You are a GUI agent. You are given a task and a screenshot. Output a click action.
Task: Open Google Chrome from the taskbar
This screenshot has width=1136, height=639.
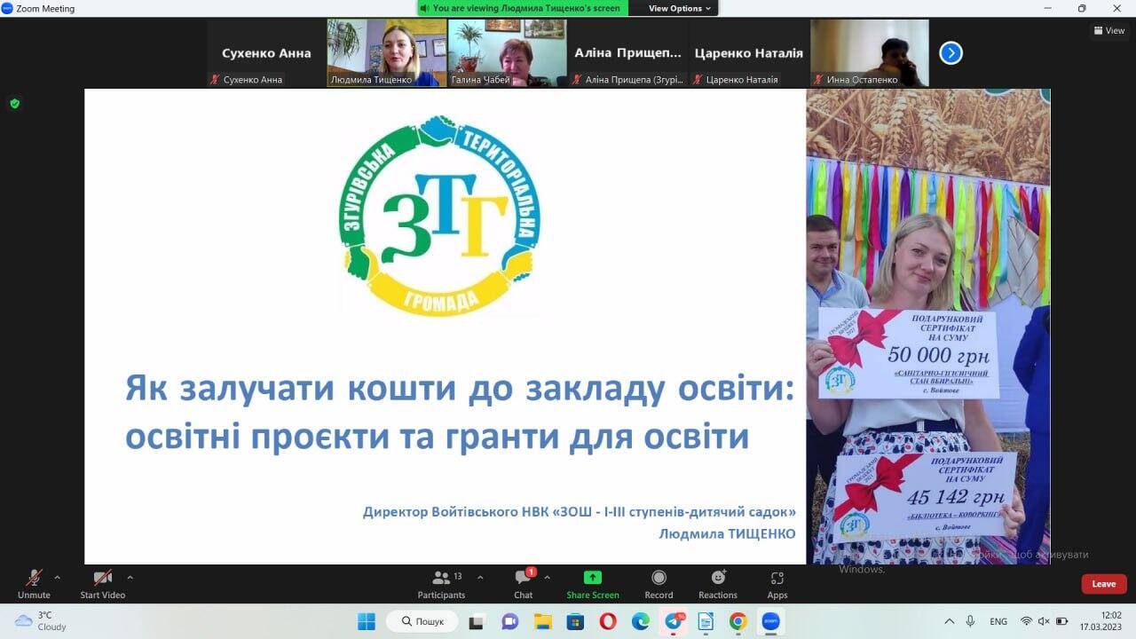[738, 621]
